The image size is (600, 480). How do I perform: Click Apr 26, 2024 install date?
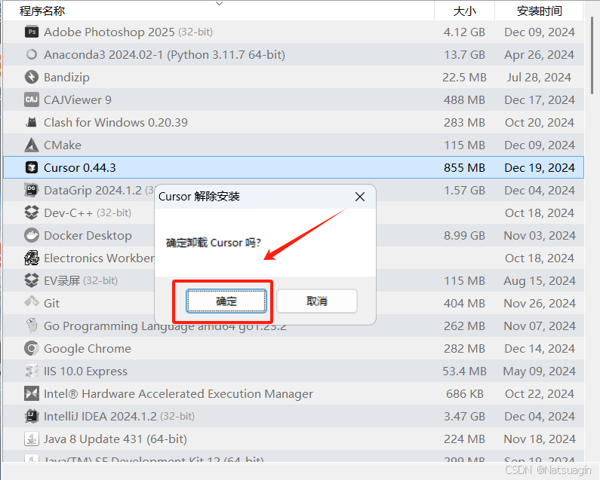539,55
